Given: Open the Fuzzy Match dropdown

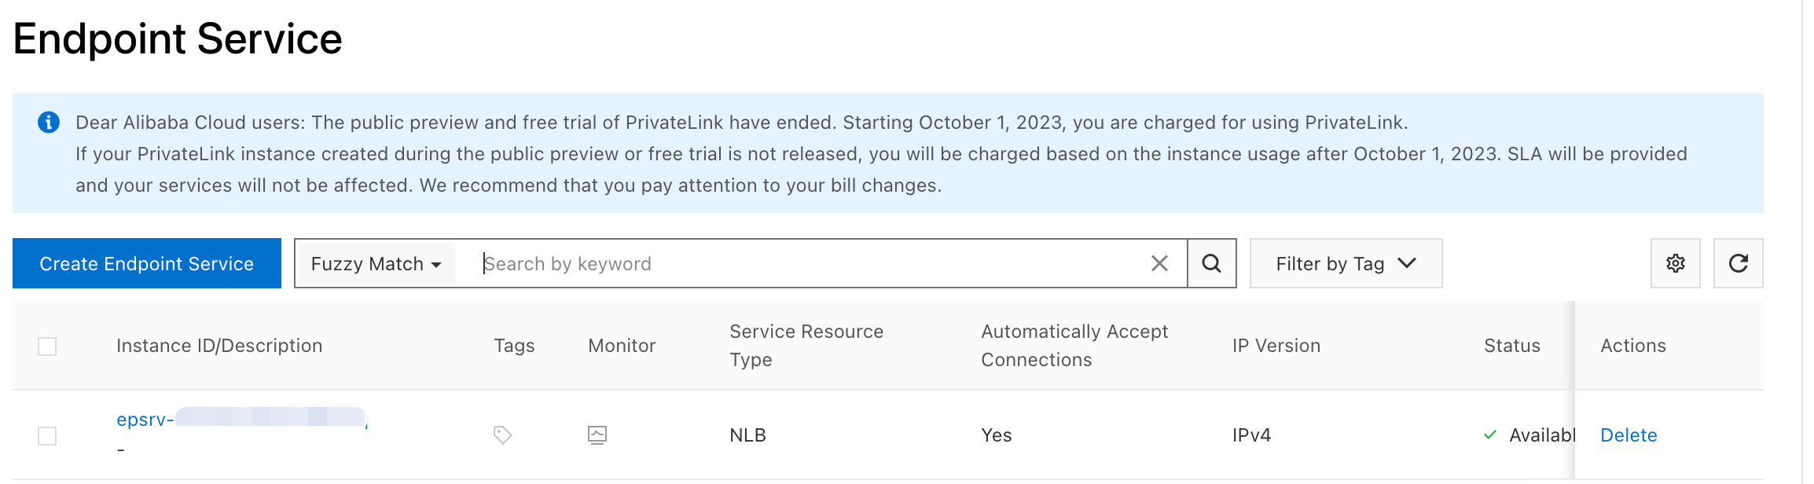Looking at the screenshot, I should (x=376, y=264).
